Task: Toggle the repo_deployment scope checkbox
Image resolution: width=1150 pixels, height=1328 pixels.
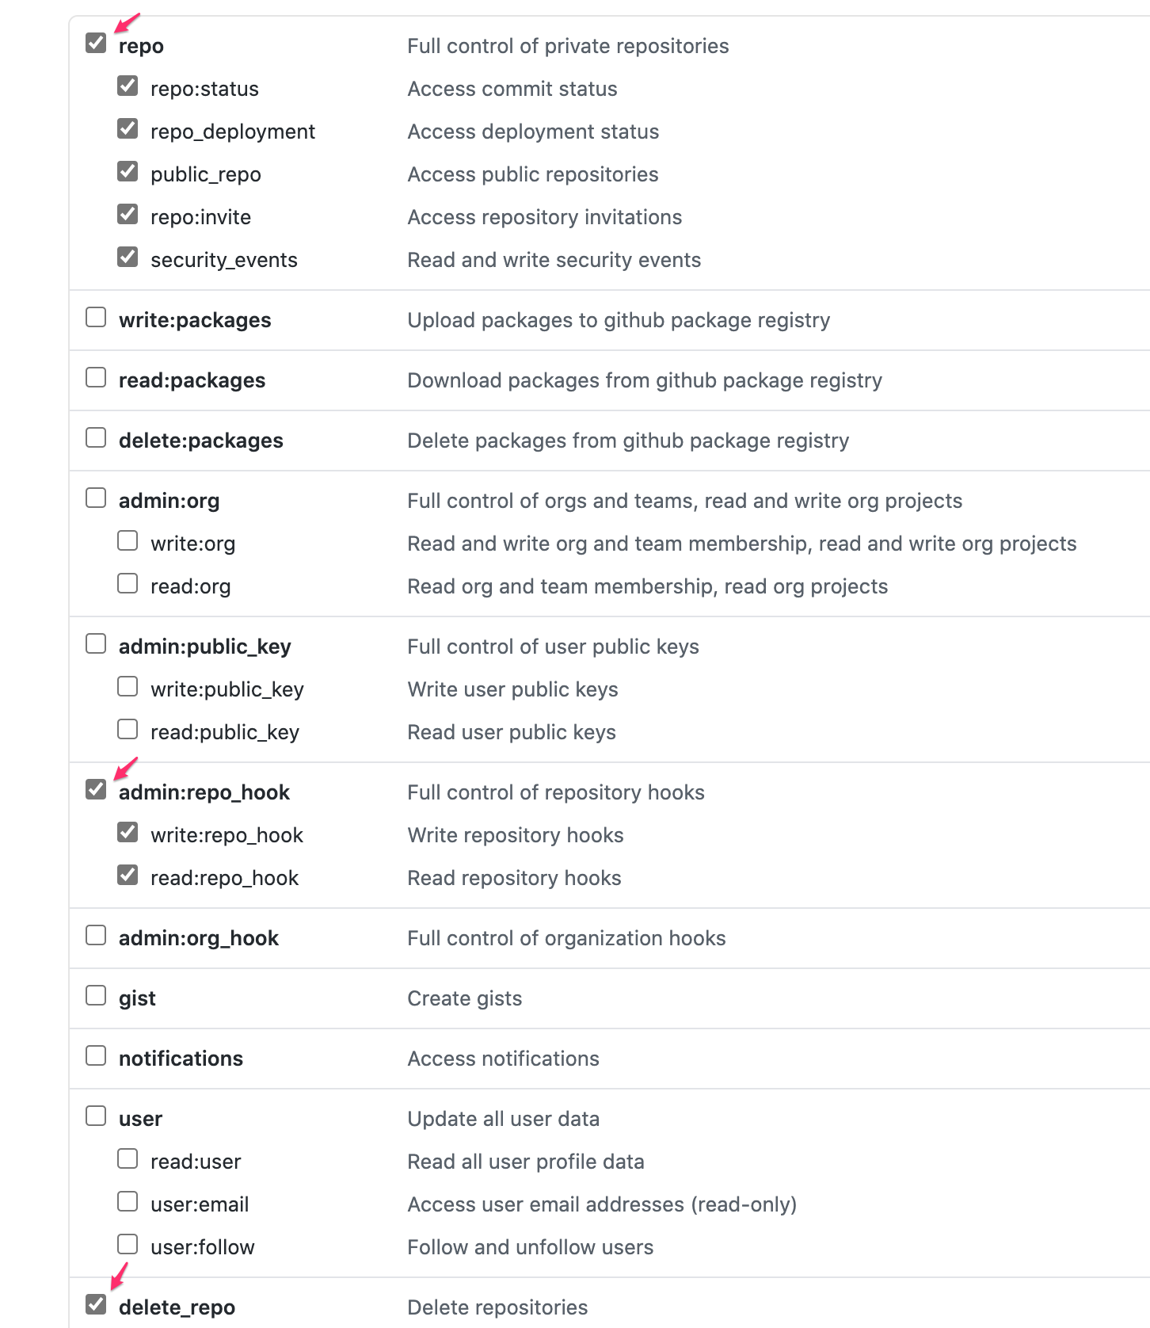Action: [x=128, y=128]
